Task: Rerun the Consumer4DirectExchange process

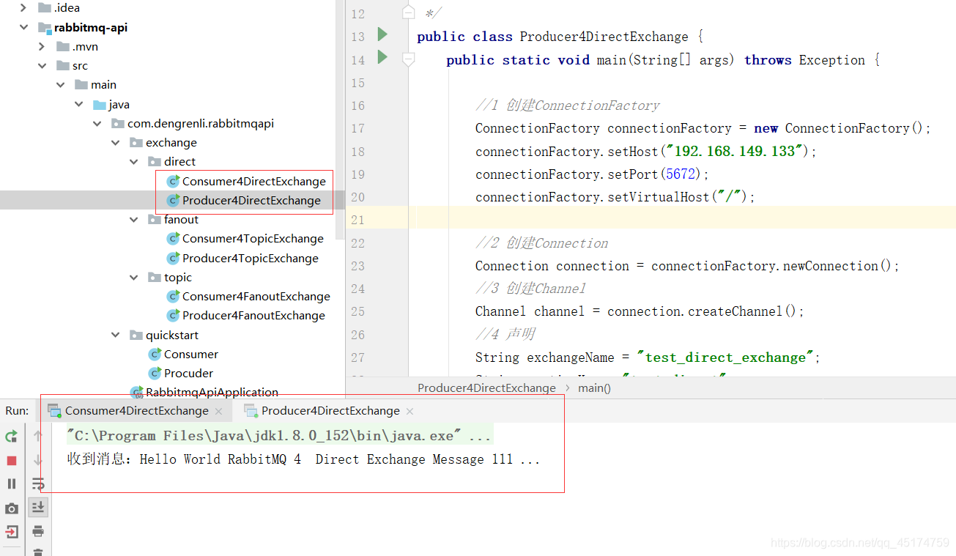Action: (11, 437)
